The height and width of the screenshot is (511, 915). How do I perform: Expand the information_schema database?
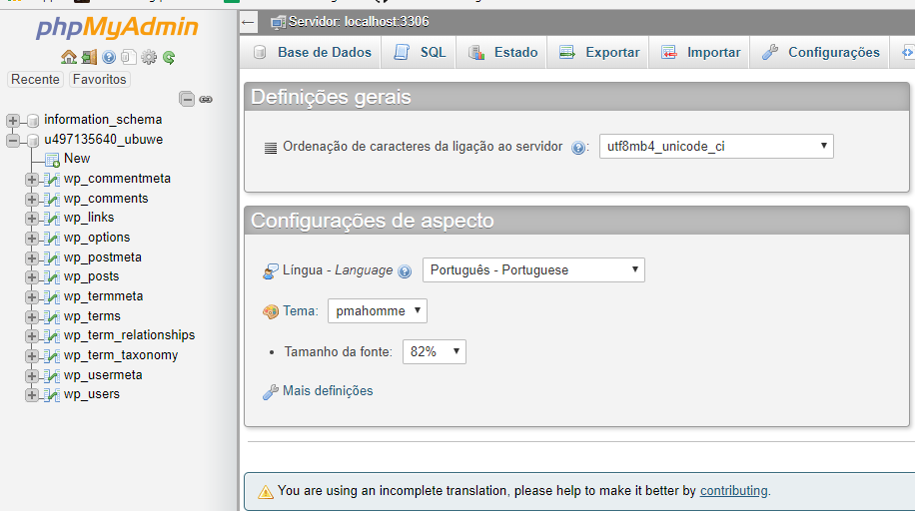pos(13,121)
